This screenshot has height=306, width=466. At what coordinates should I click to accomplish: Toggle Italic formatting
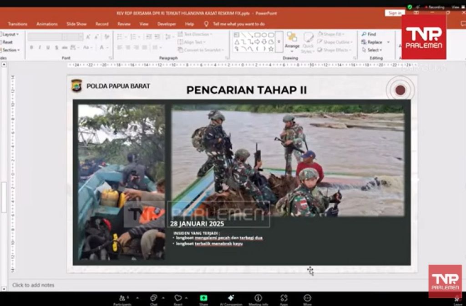(x=40, y=47)
